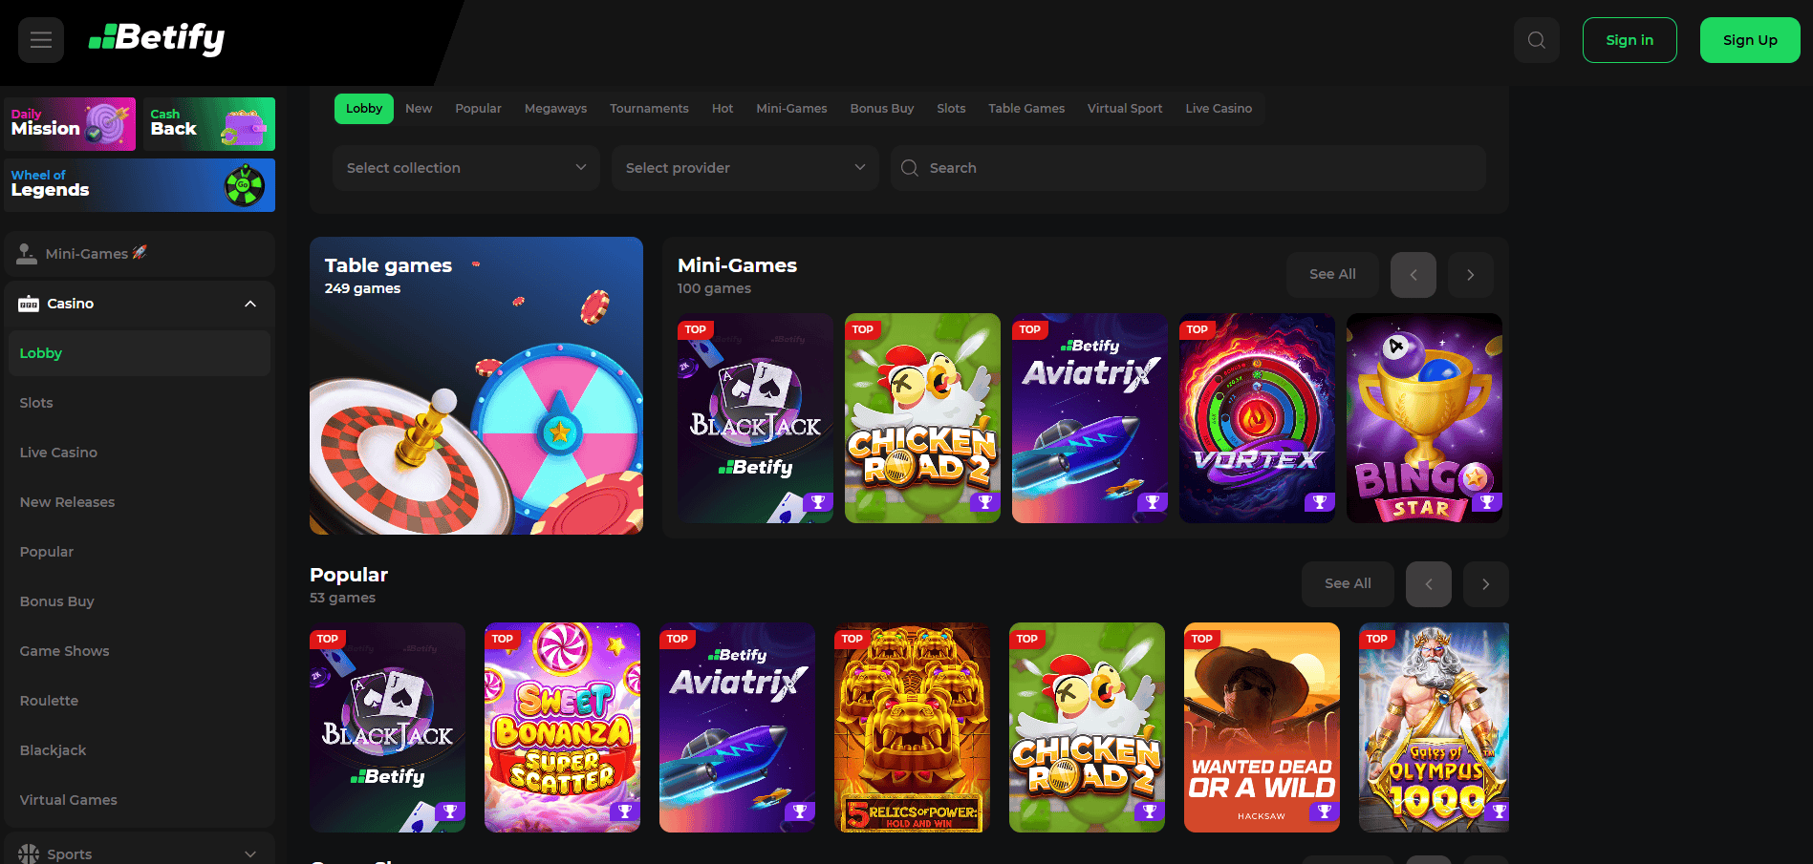Open the Wheel of Legends promotion
Viewport: 1813px width, 864px height.
[140, 185]
